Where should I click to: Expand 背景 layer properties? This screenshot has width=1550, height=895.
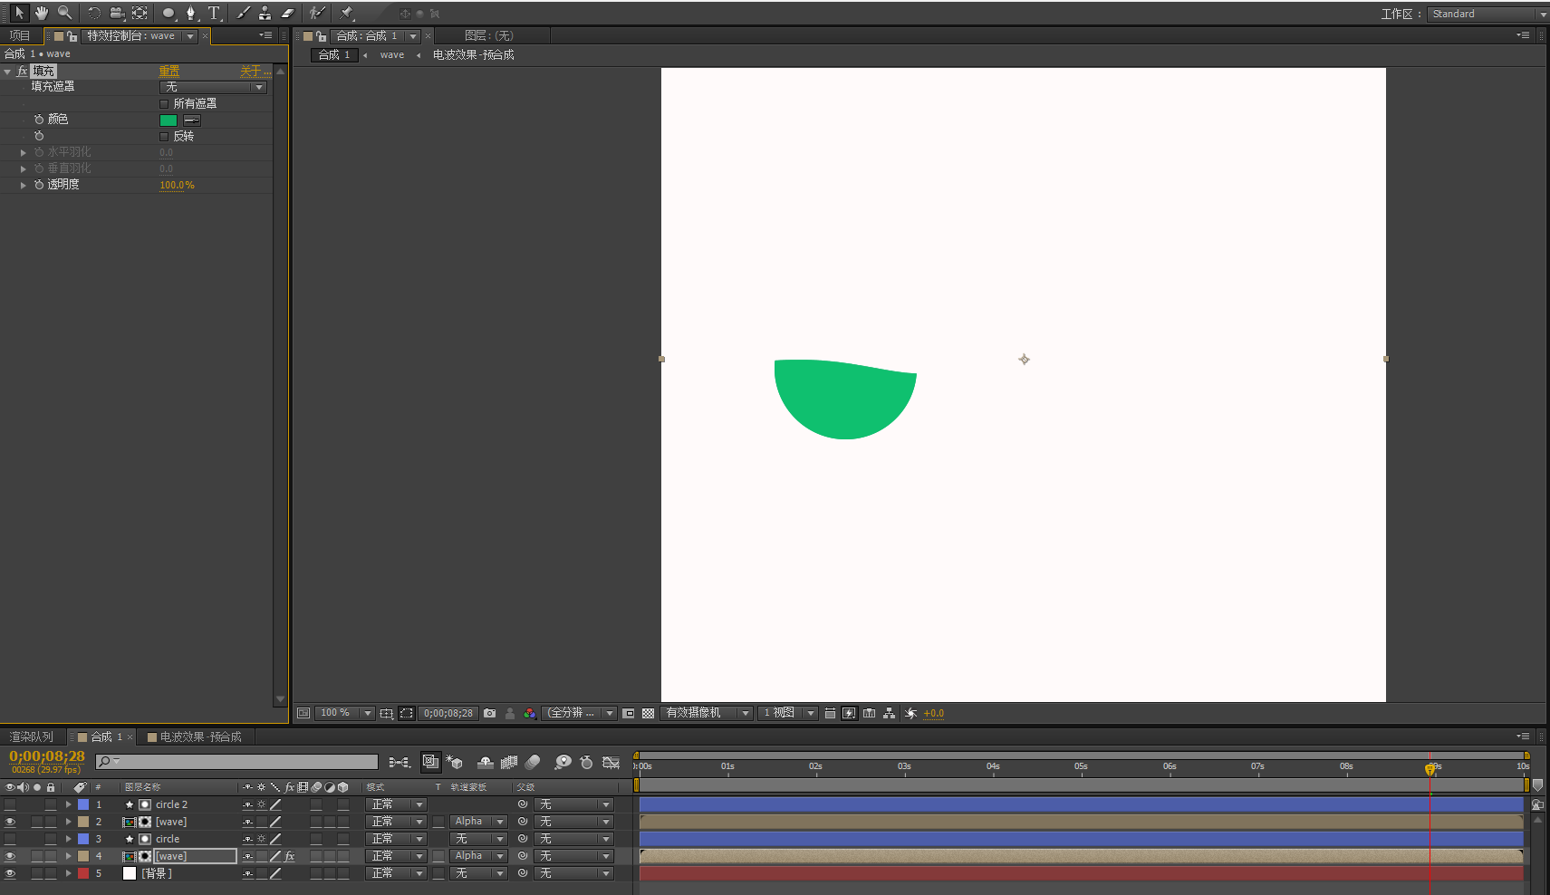68,873
